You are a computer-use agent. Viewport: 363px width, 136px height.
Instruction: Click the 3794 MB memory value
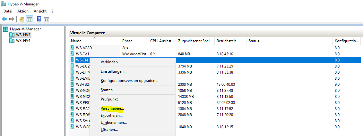point(185,66)
